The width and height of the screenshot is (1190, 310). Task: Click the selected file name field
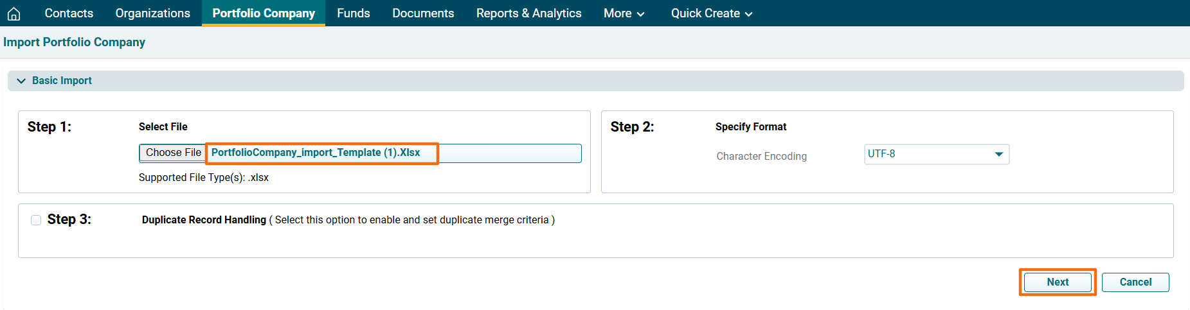coord(392,153)
